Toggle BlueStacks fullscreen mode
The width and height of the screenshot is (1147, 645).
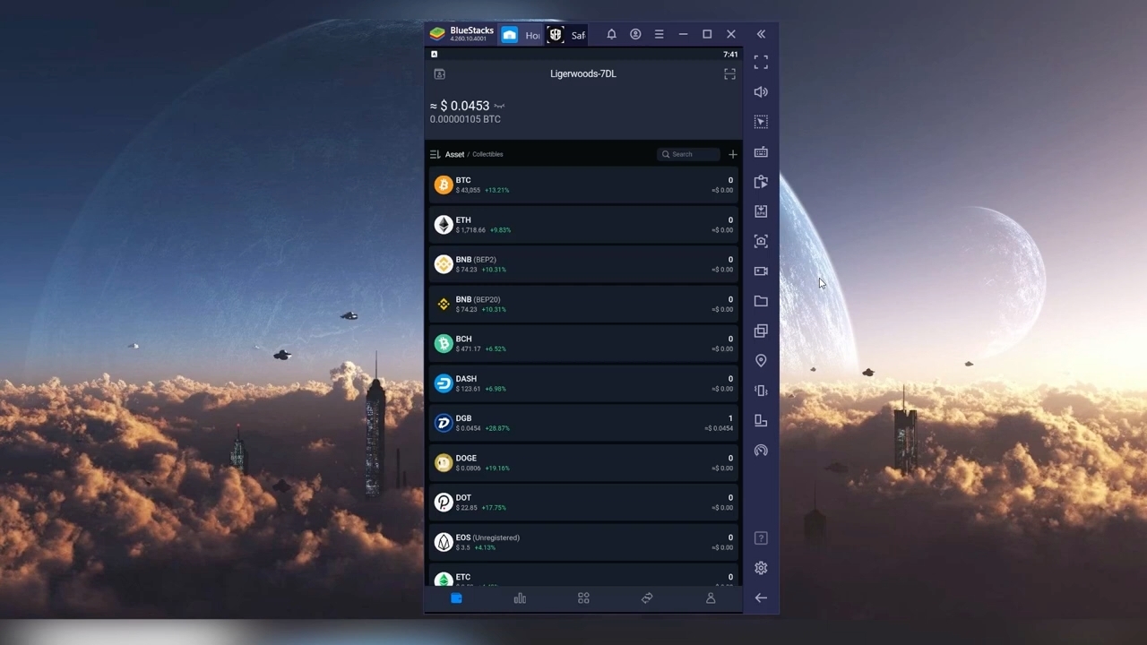click(x=761, y=63)
